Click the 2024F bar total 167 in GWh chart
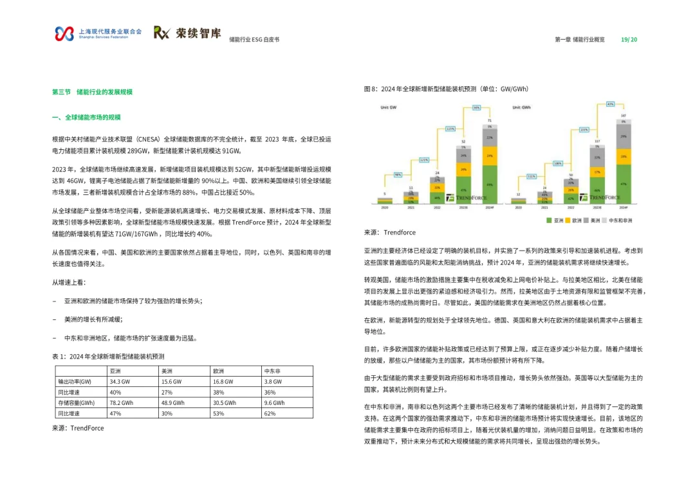Screen dimensions: 695x491 click(623, 116)
